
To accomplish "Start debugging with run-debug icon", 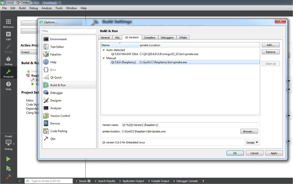I will 8,168.
